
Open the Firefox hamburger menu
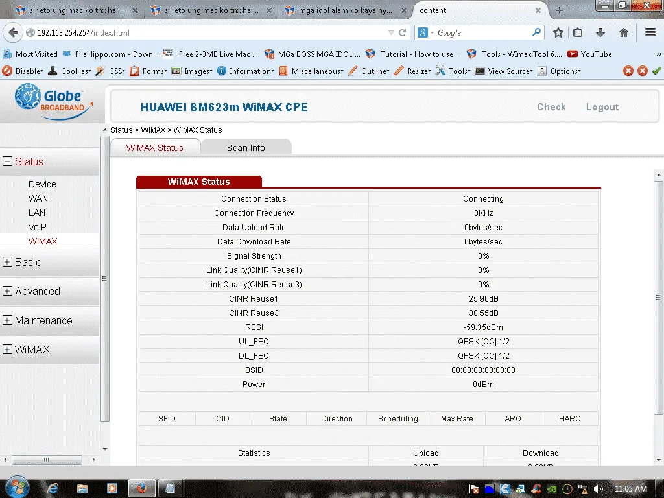(650, 32)
